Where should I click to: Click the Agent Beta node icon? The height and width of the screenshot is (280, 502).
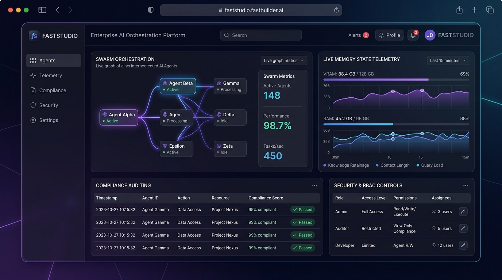pyautogui.click(x=165, y=83)
